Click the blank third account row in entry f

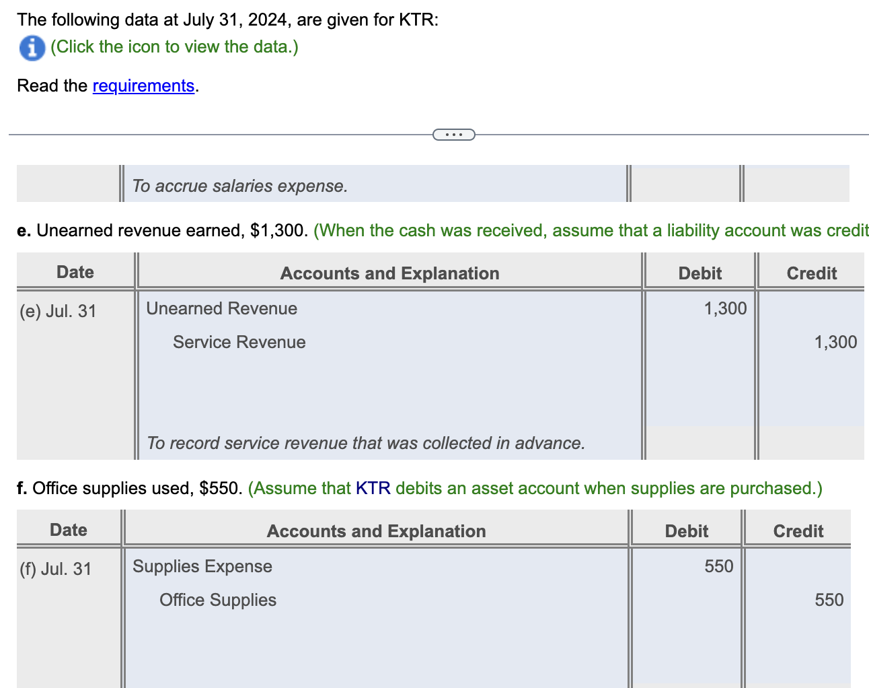(x=376, y=633)
